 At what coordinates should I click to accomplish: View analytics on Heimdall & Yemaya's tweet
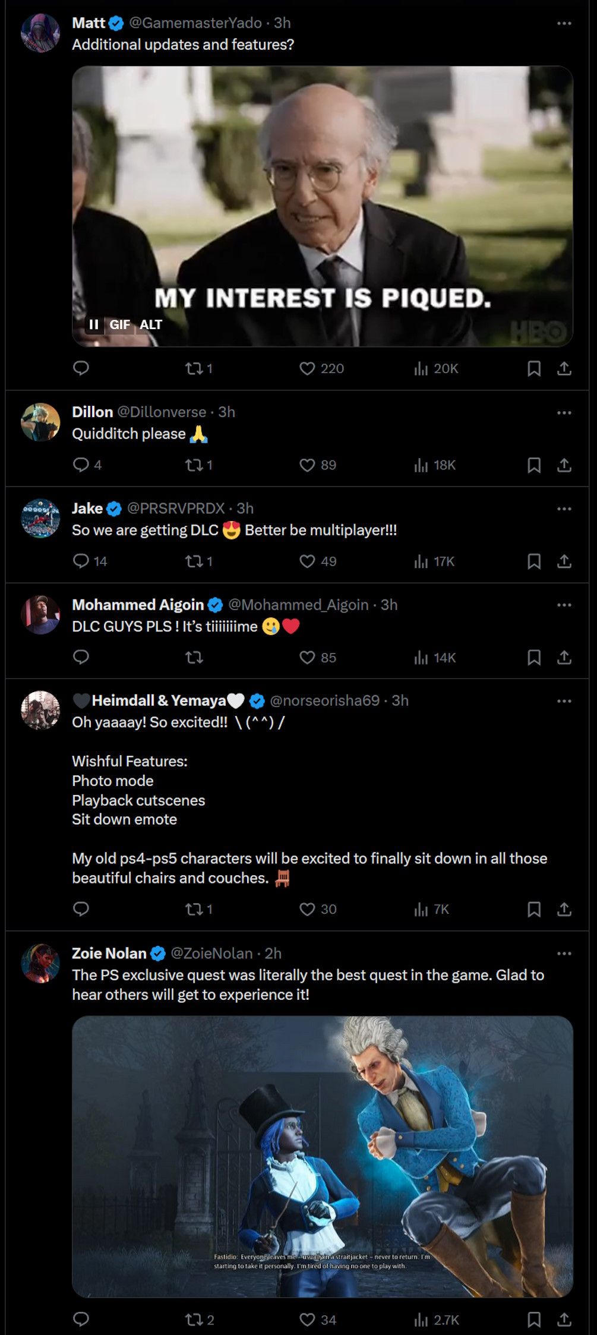coord(421,909)
